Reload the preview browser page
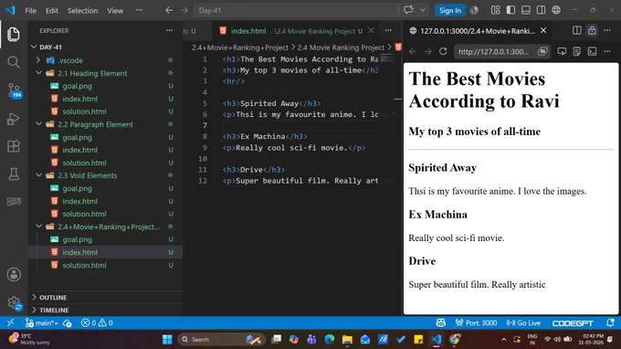 (x=443, y=51)
